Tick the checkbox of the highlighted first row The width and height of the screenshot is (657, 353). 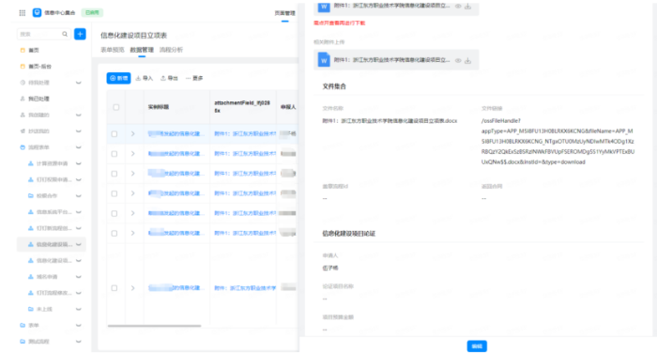(115, 133)
